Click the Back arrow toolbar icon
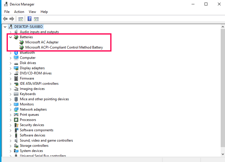225x162 pixels. coord(5,19)
